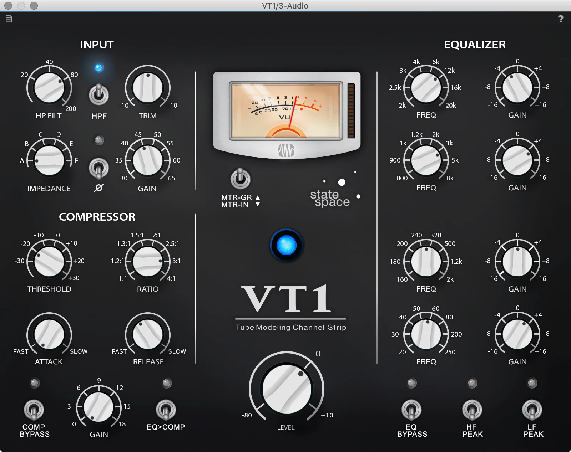Click the 2k–20k high band FREQ knob
The image size is (571, 452).
(426, 88)
